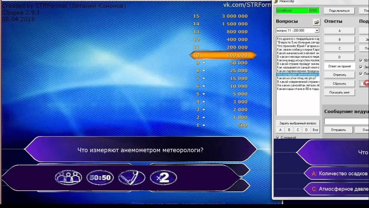Show option C via small C button

click(298, 130)
